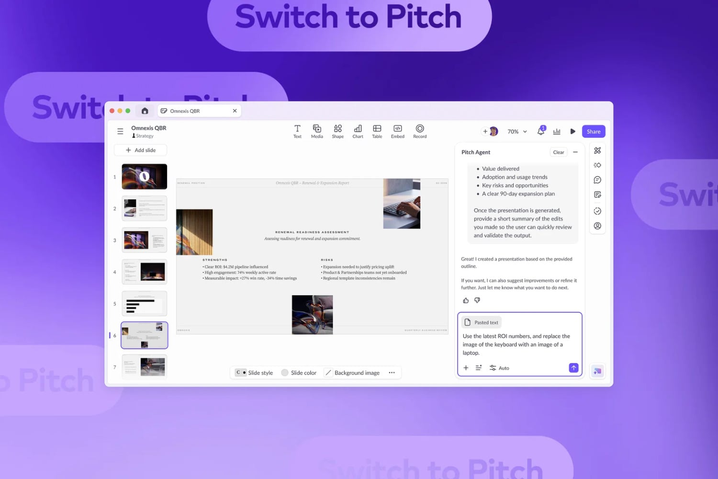Open the hamburger menu
This screenshot has width=718, height=479.
click(x=120, y=131)
